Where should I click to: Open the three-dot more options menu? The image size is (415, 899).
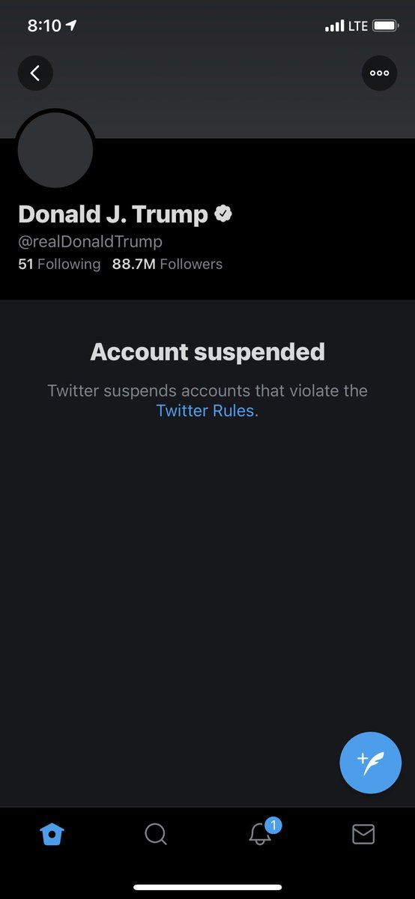379,73
